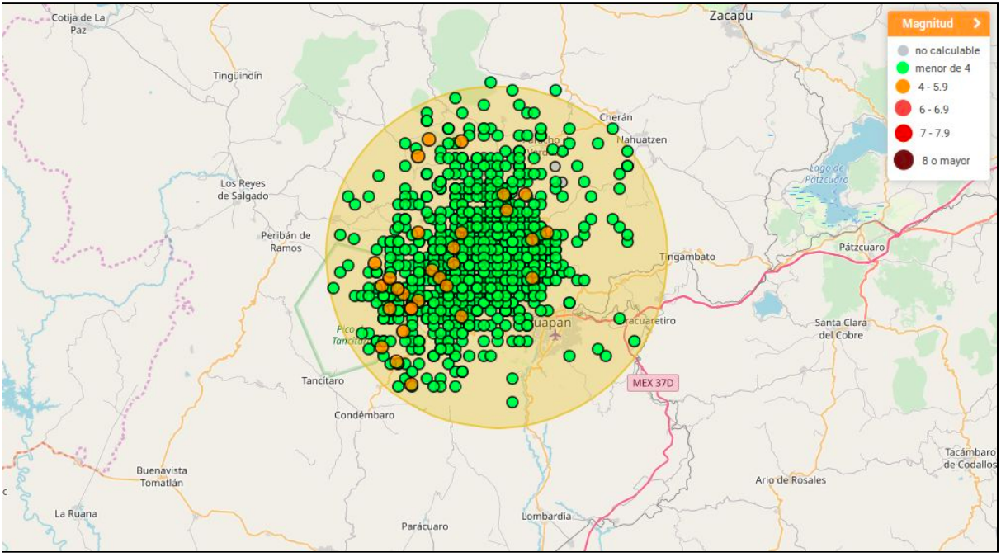Select the orange '4 - 5.9' legend circle
Screen dimensions: 1001x557
pos(903,87)
